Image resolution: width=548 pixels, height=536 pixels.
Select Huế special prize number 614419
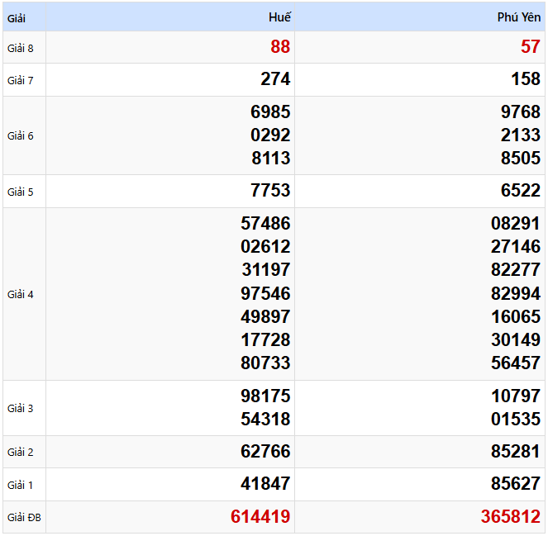(x=260, y=517)
